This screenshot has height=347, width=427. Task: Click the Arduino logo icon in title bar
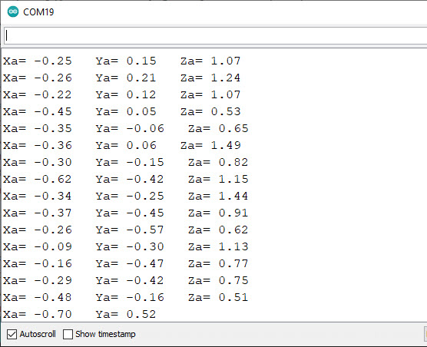click(13, 12)
